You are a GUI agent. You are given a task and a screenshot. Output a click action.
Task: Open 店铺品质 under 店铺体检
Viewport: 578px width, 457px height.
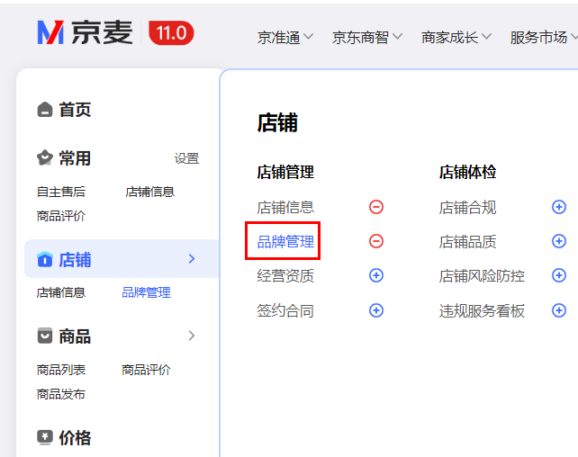(467, 242)
